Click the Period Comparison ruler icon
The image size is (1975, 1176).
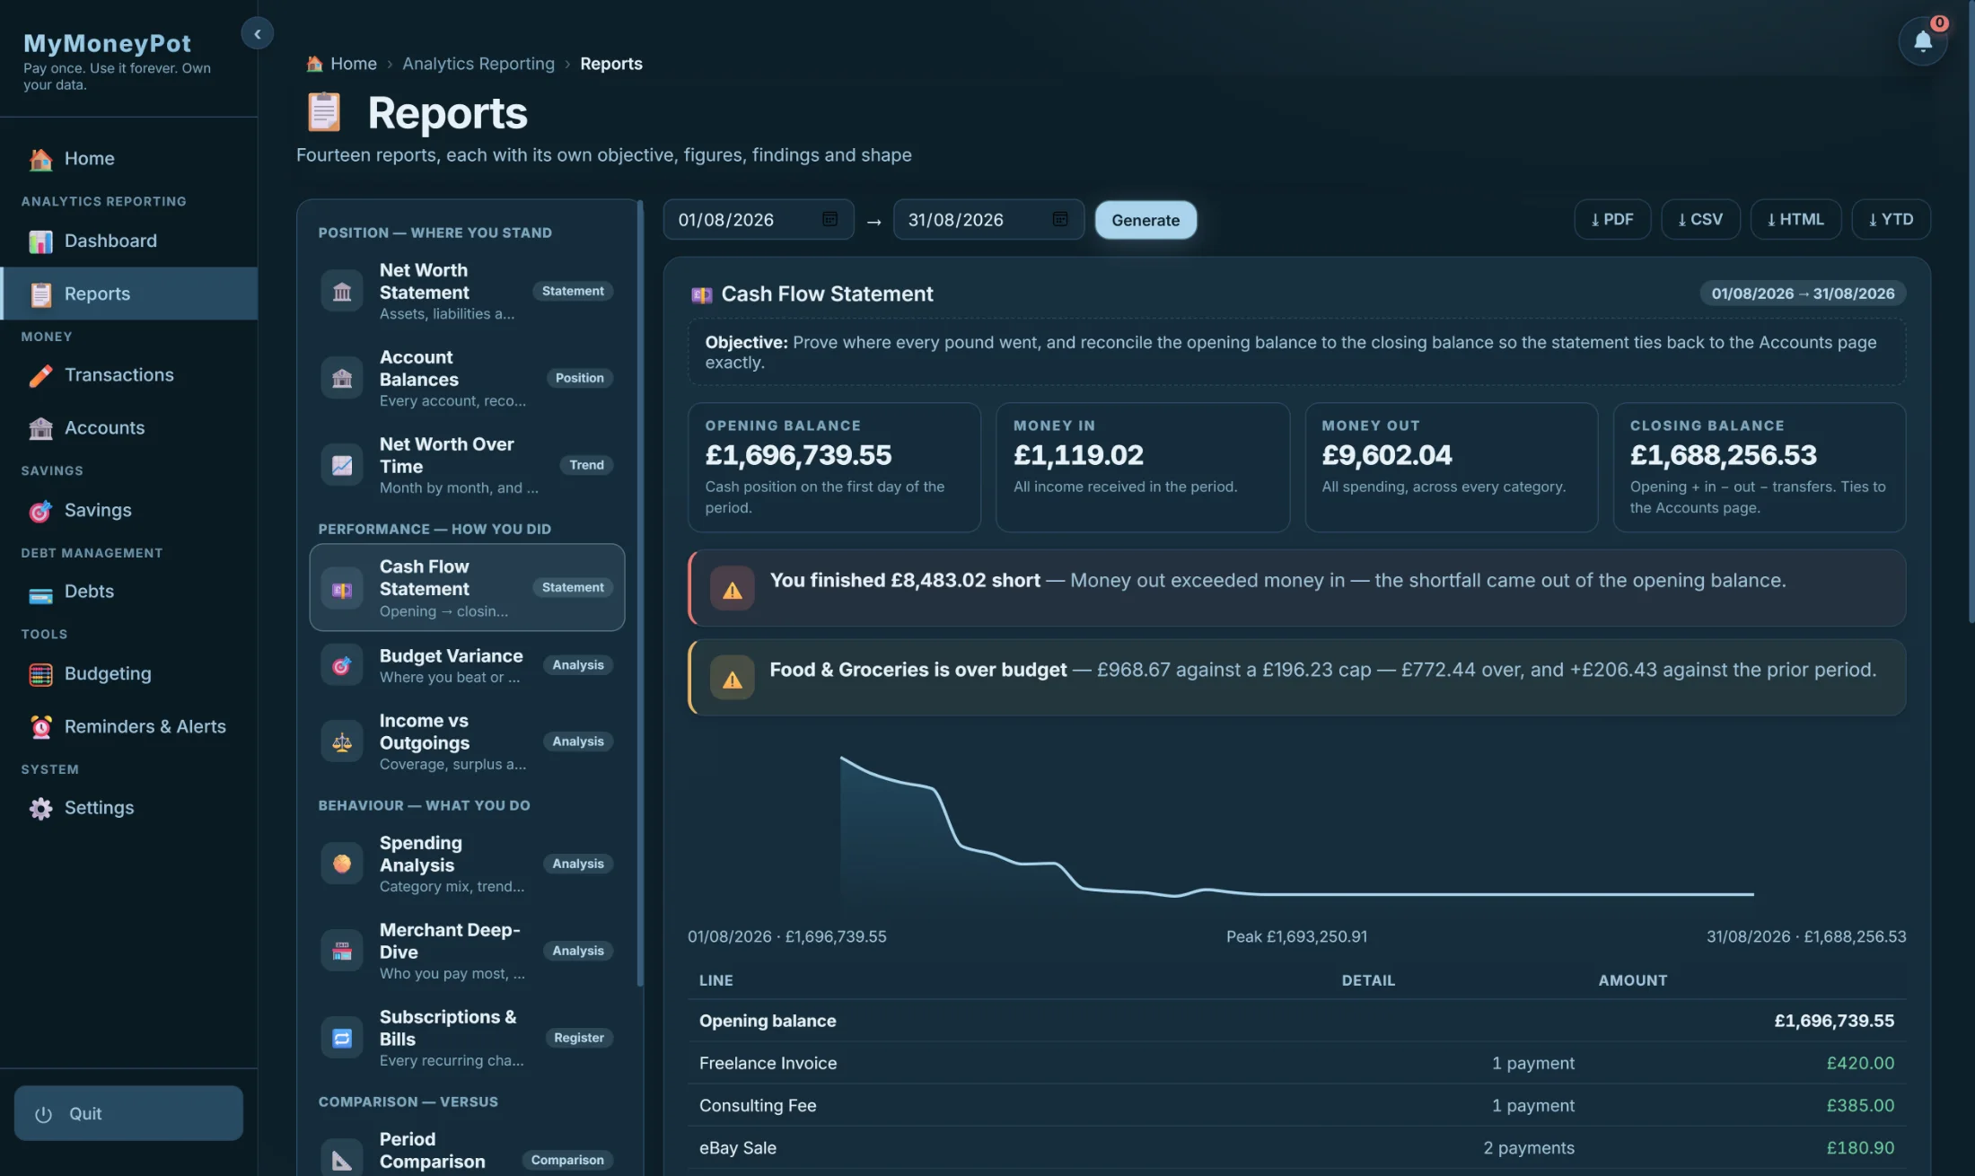pyautogui.click(x=342, y=1159)
